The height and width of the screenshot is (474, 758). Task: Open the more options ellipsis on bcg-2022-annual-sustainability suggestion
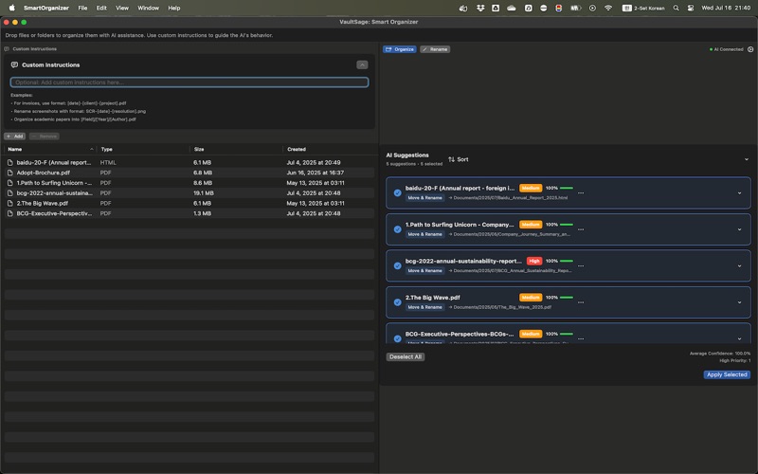581,266
